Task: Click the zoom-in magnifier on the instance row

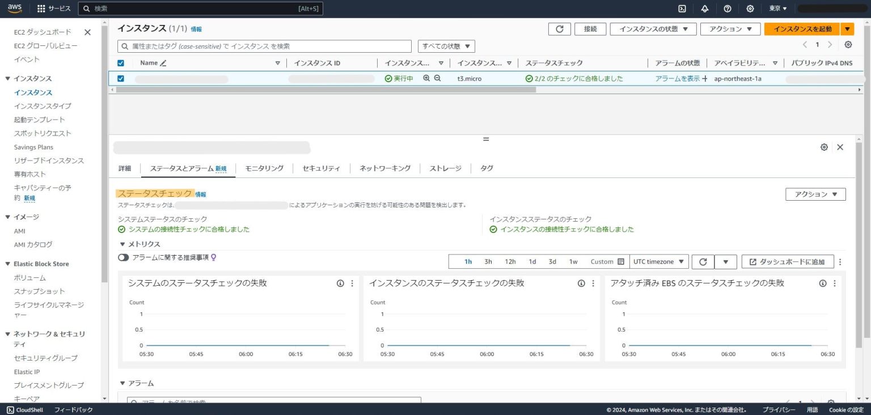Action: pyautogui.click(x=425, y=78)
